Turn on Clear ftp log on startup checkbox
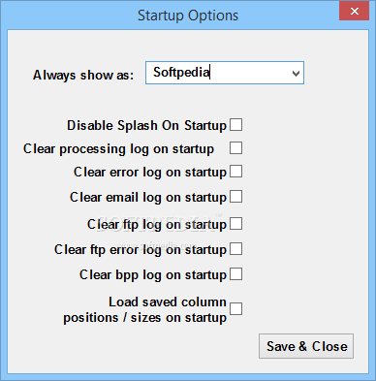The width and height of the screenshot is (376, 381). click(235, 224)
